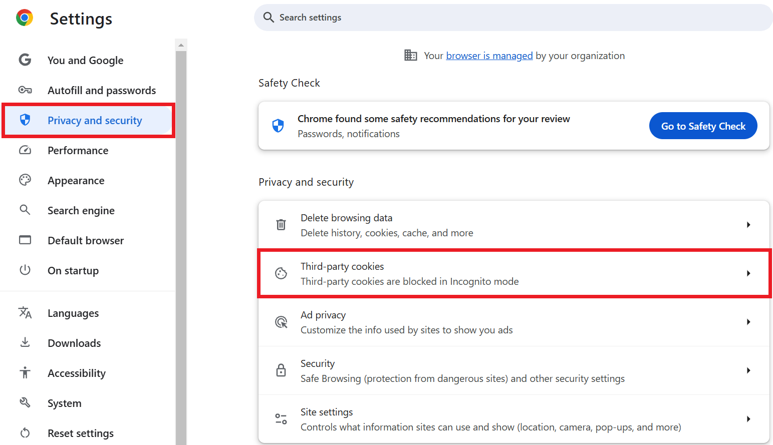
Task: Click the sliders icon for Site settings
Action: click(281, 419)
